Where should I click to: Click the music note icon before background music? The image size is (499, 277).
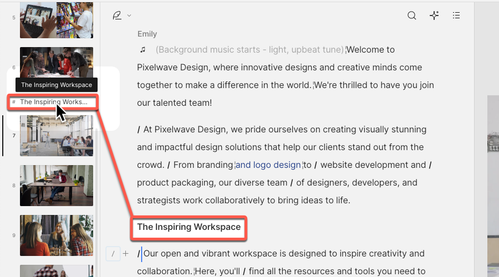point(143,50)
